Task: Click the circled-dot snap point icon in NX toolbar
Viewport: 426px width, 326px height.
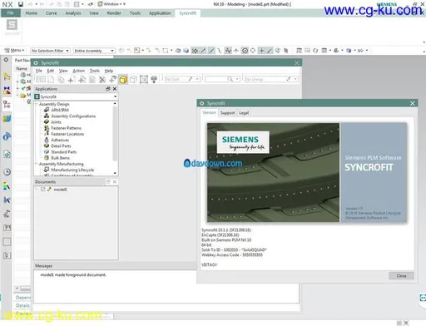Action: tap(245, 51)
